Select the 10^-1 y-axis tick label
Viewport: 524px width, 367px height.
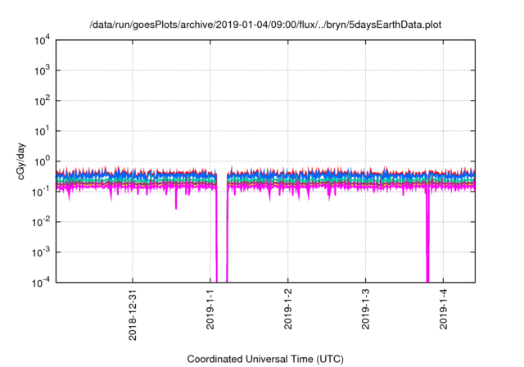(41, 192)
